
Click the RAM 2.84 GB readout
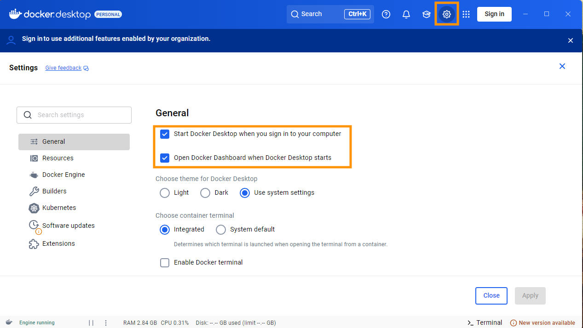click(140, 323)
